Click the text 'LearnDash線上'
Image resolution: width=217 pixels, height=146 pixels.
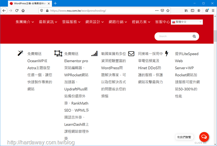77,124
